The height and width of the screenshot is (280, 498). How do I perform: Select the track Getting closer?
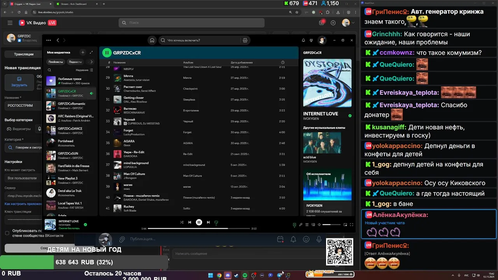[133, 98]
